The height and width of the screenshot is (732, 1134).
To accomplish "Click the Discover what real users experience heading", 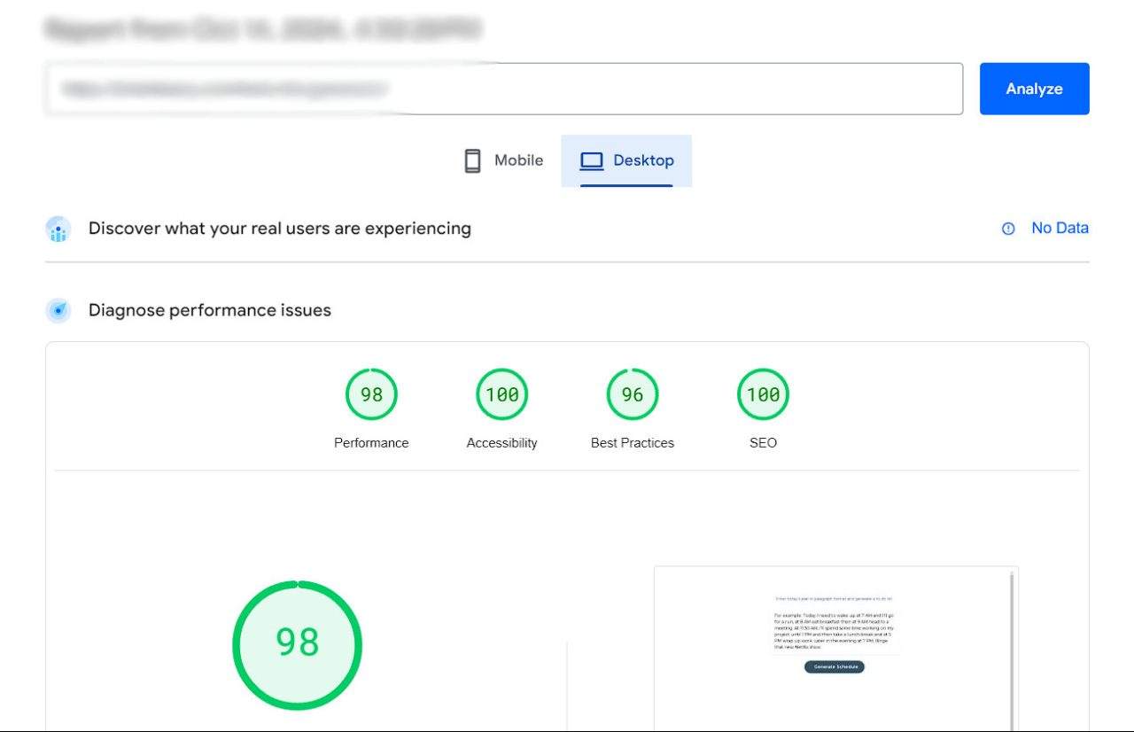I will pyautogui.click(x=279, y=229).
